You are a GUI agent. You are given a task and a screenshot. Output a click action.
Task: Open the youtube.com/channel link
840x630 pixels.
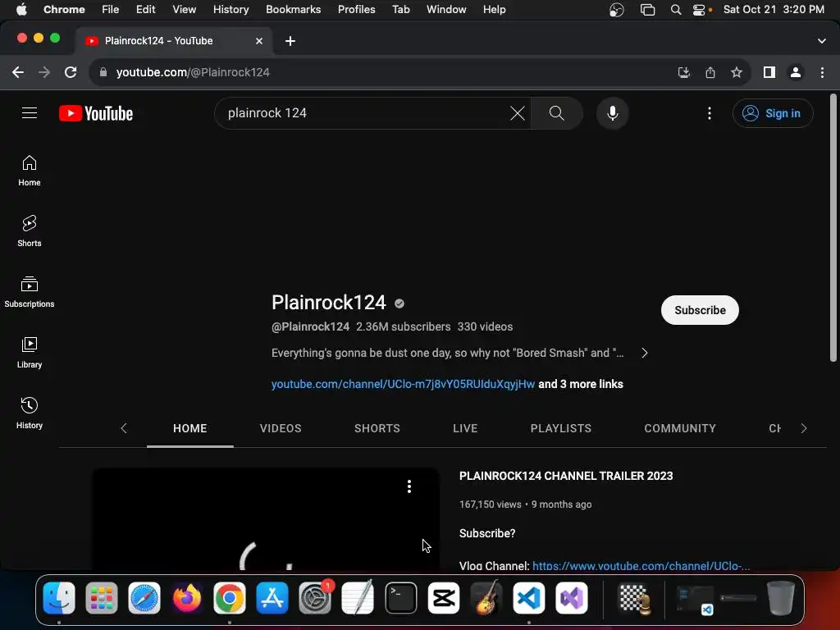tap(403, 384)
